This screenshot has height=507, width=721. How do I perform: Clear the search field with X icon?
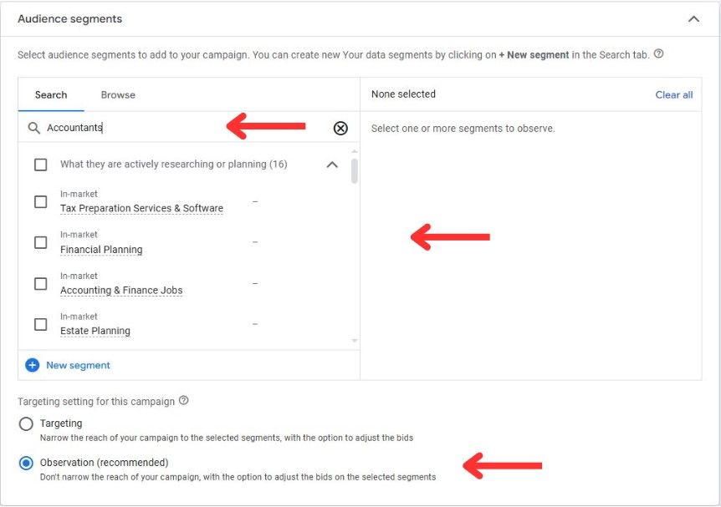click(340, 128)
